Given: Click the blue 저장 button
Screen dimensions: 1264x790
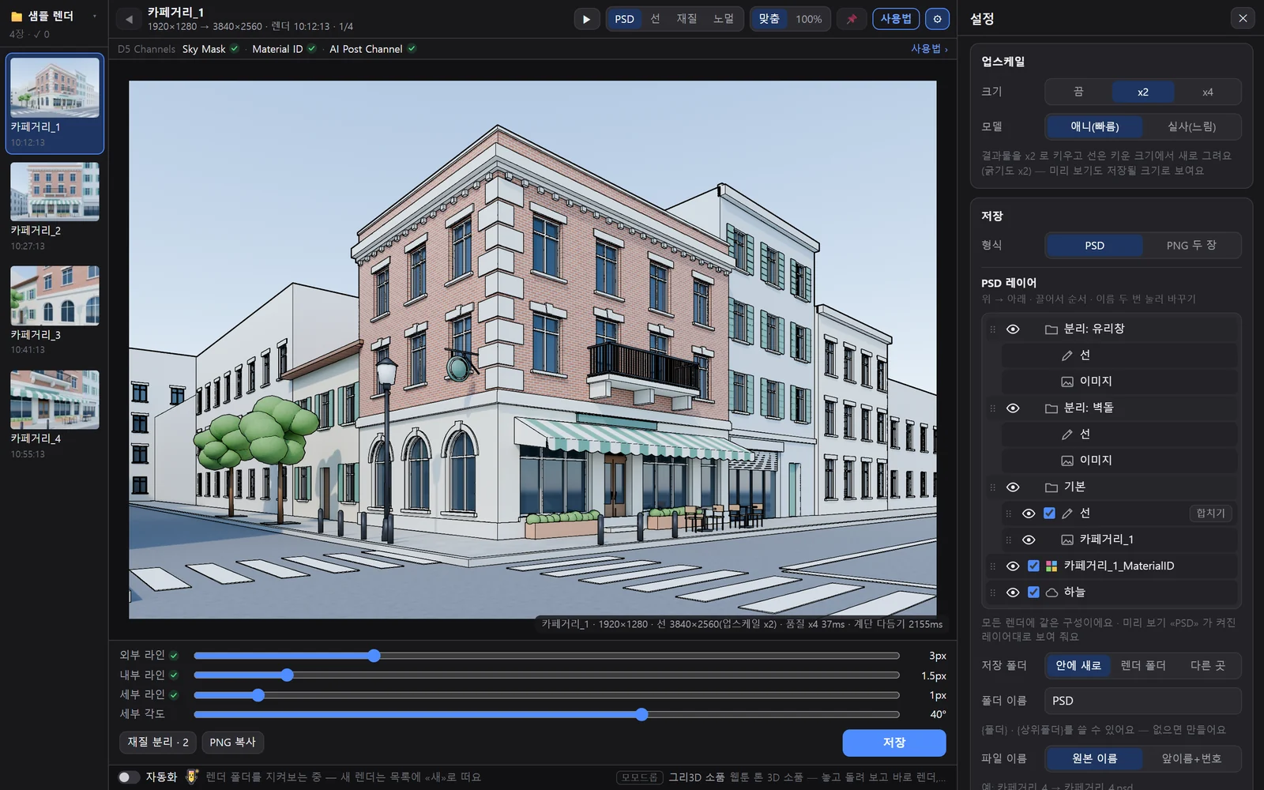Looking at the screenshot, I should [x=894, y=743].
